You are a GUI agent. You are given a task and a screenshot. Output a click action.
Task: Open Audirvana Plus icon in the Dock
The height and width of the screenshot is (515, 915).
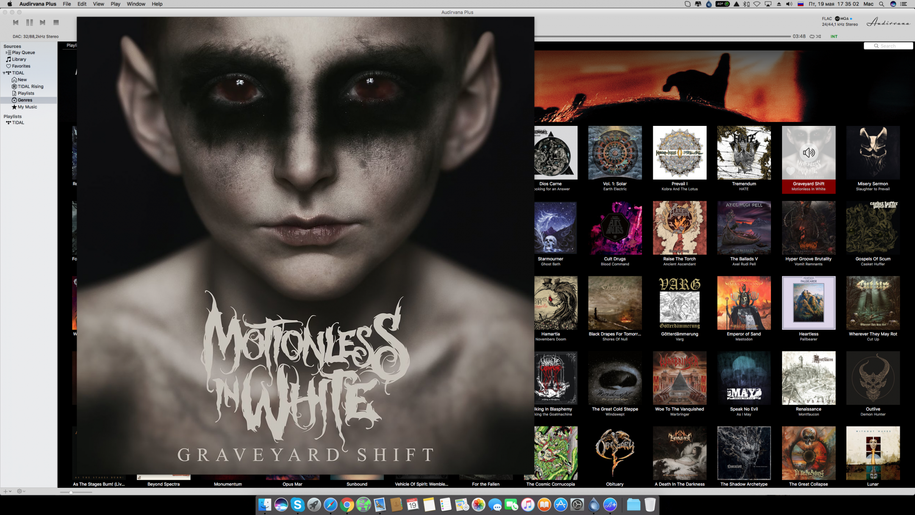point(610,504)
